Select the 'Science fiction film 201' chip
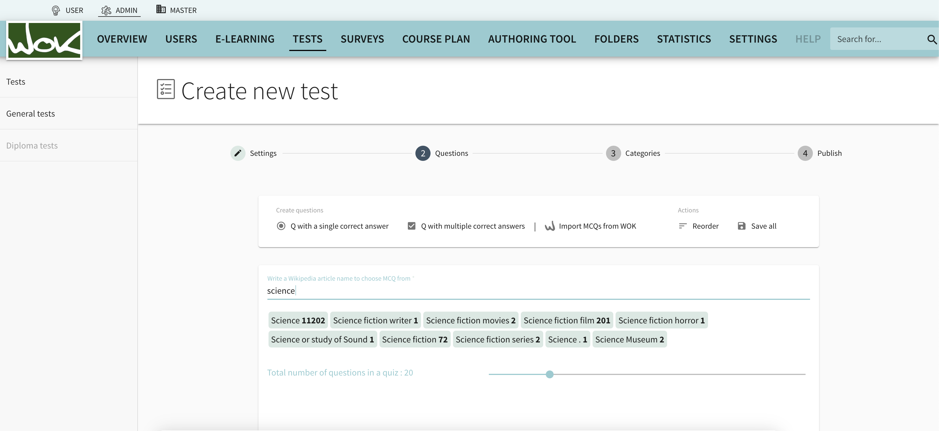The height and width of the screenshot is (431, 939). click(x=566, y=320)
